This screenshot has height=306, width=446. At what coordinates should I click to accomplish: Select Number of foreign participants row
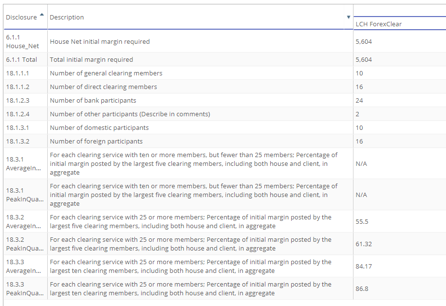pyautogui.click(x=225, y=141)
